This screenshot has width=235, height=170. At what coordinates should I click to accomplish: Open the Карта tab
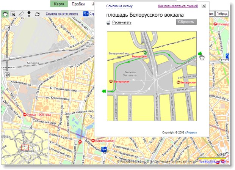[x=59, y=4]
